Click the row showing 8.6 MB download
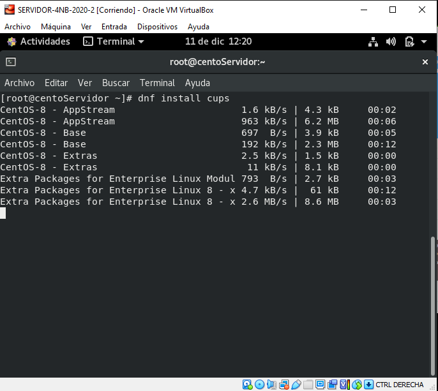 pos(198,202)
